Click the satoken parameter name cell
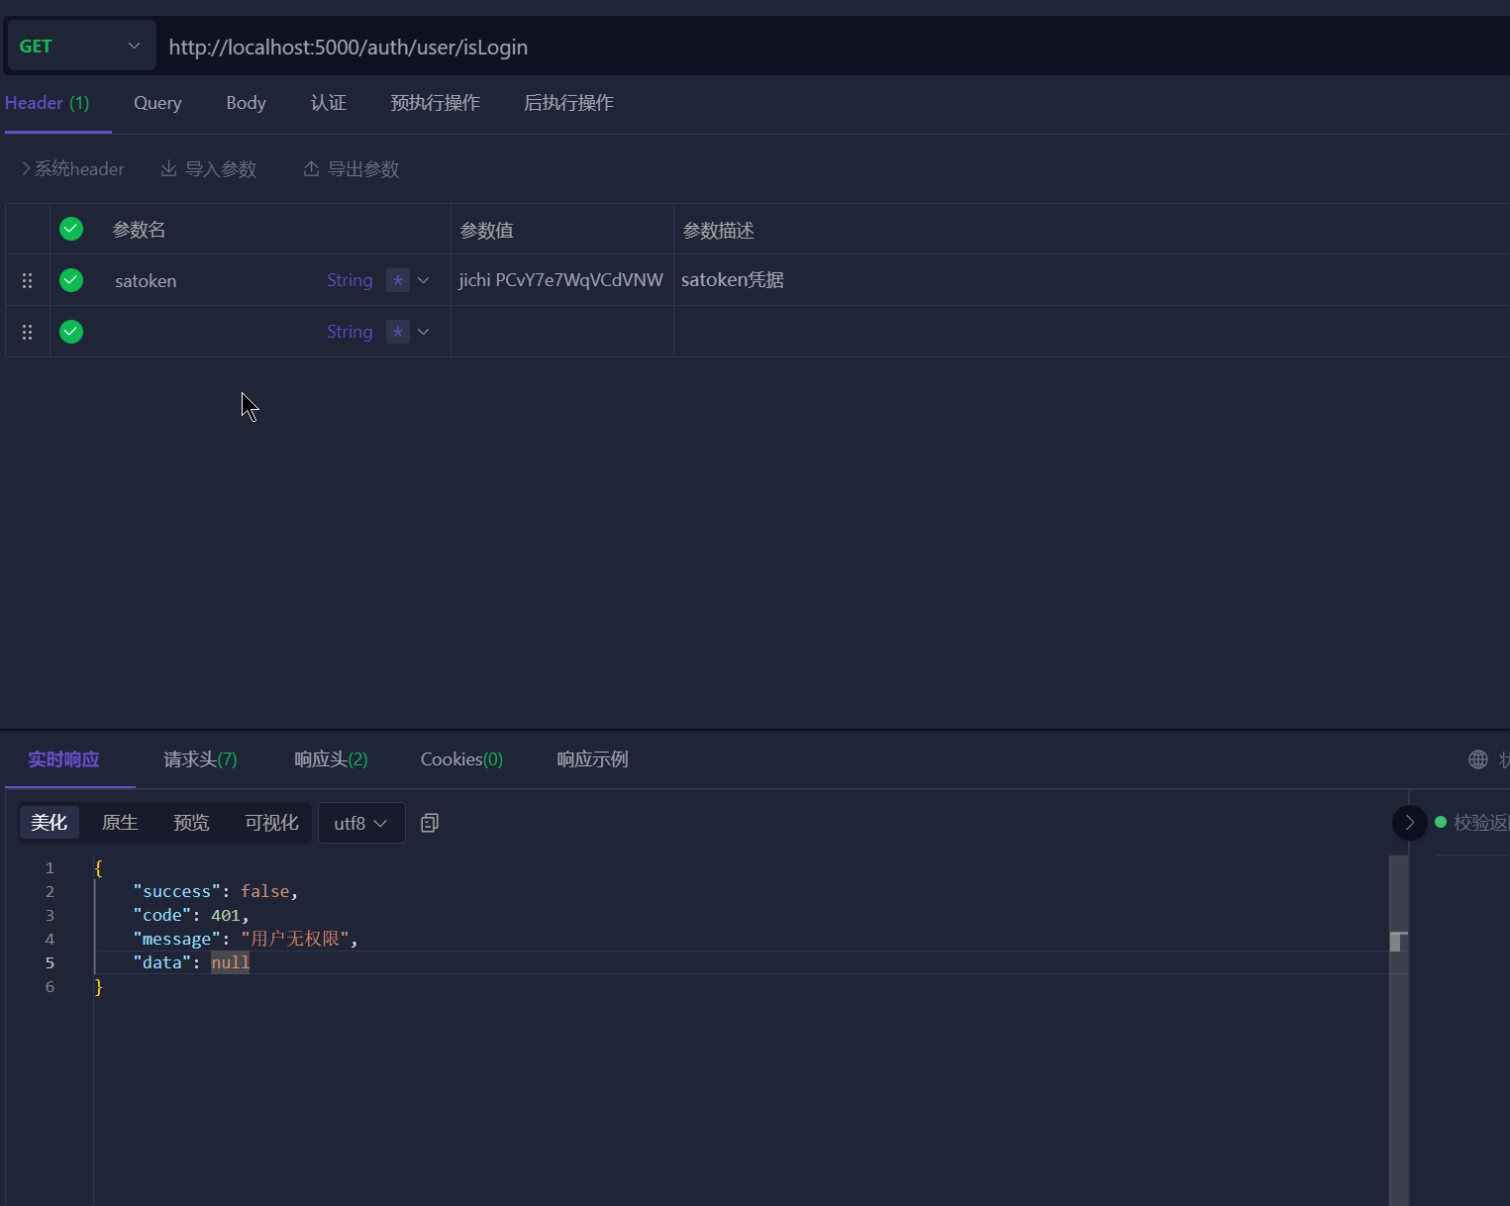Image resolution: width=1510 pixels, height=1206 pixels. (x=146, y=281)
